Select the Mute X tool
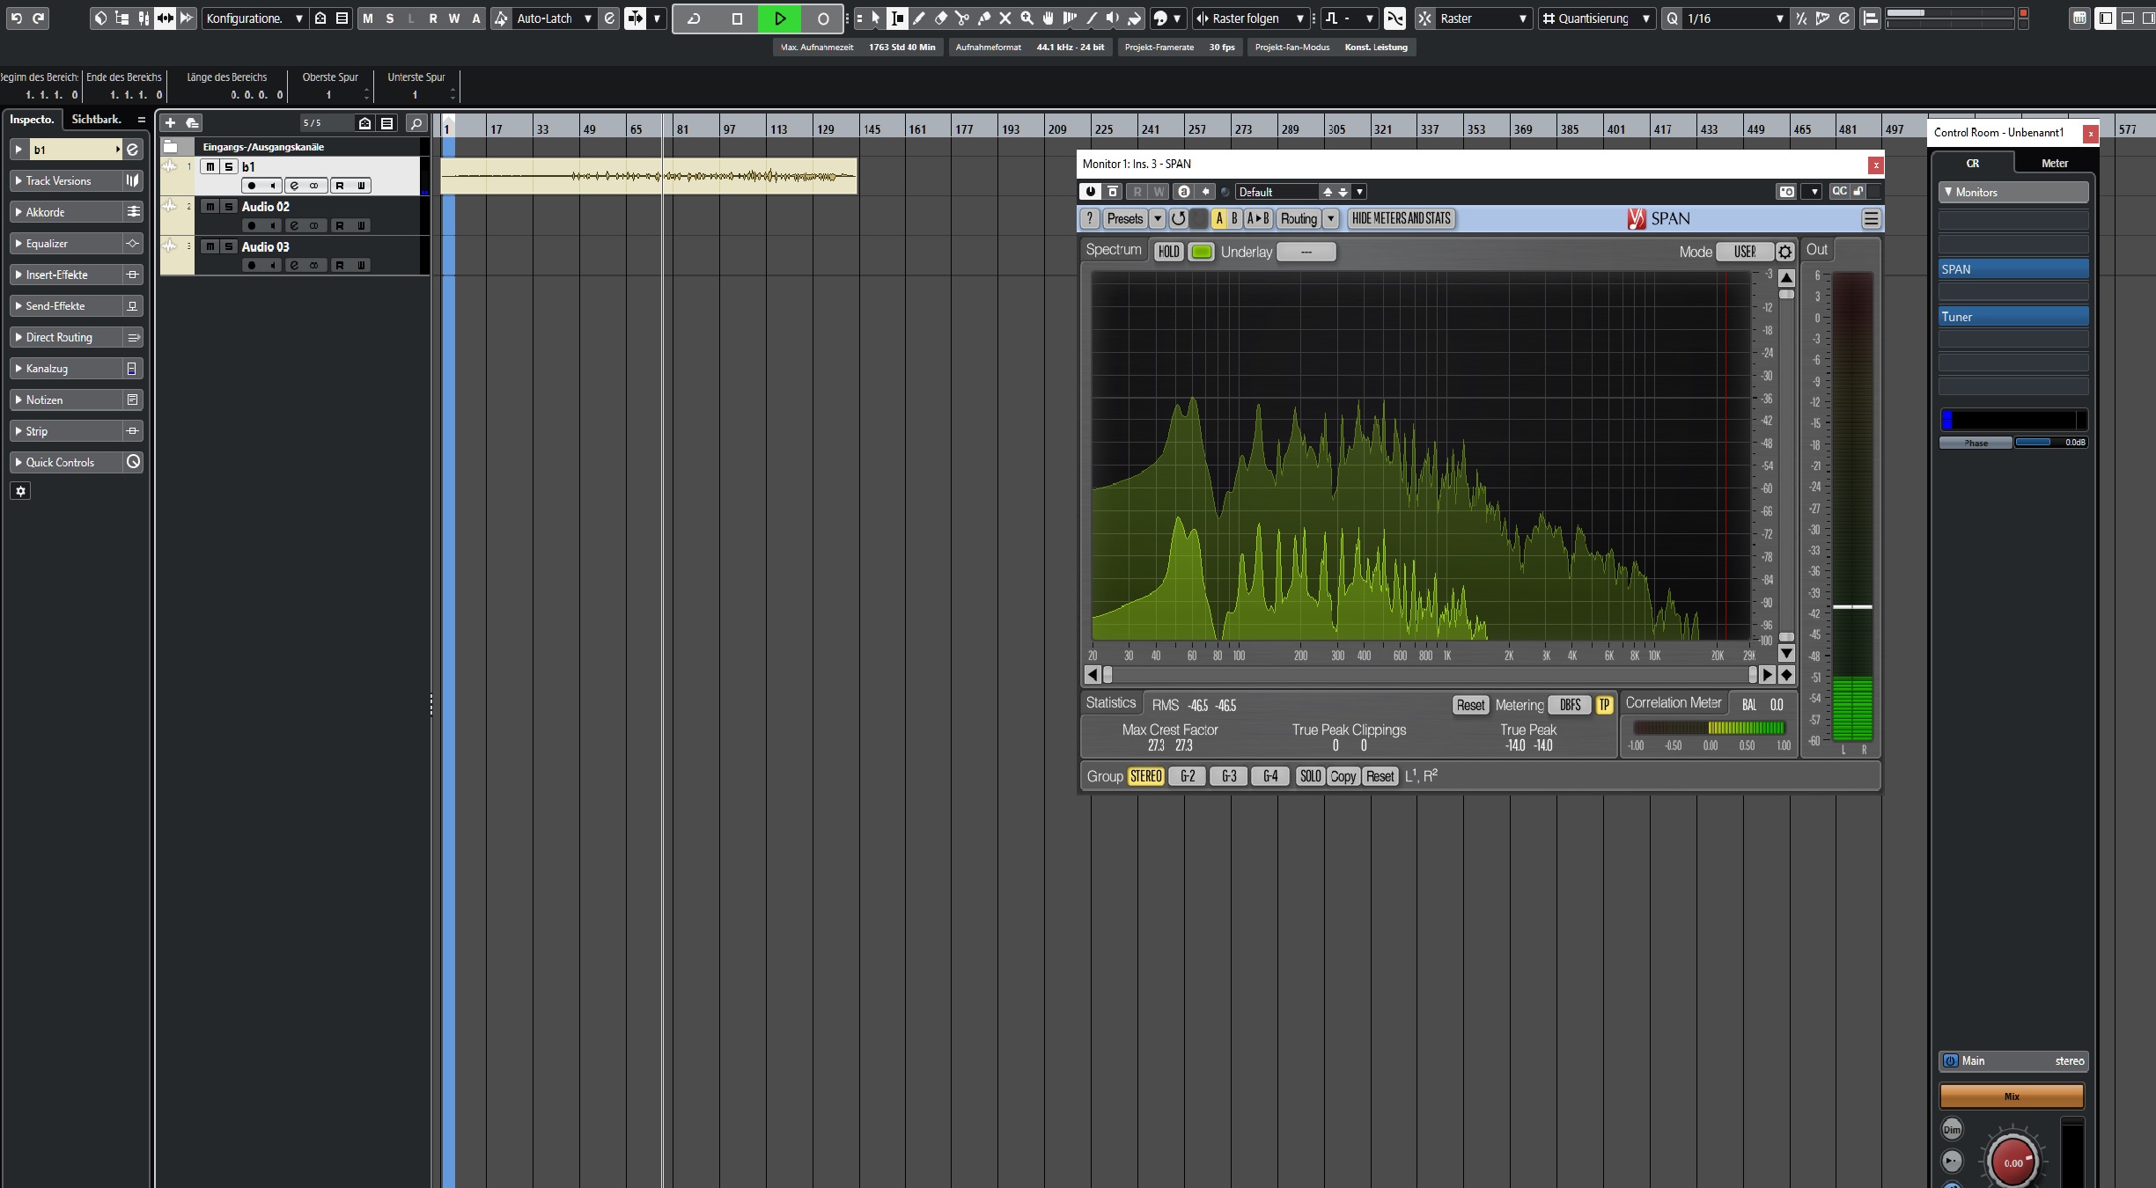This screenshot has width=2156, height=1188. tap(1005, 18)
